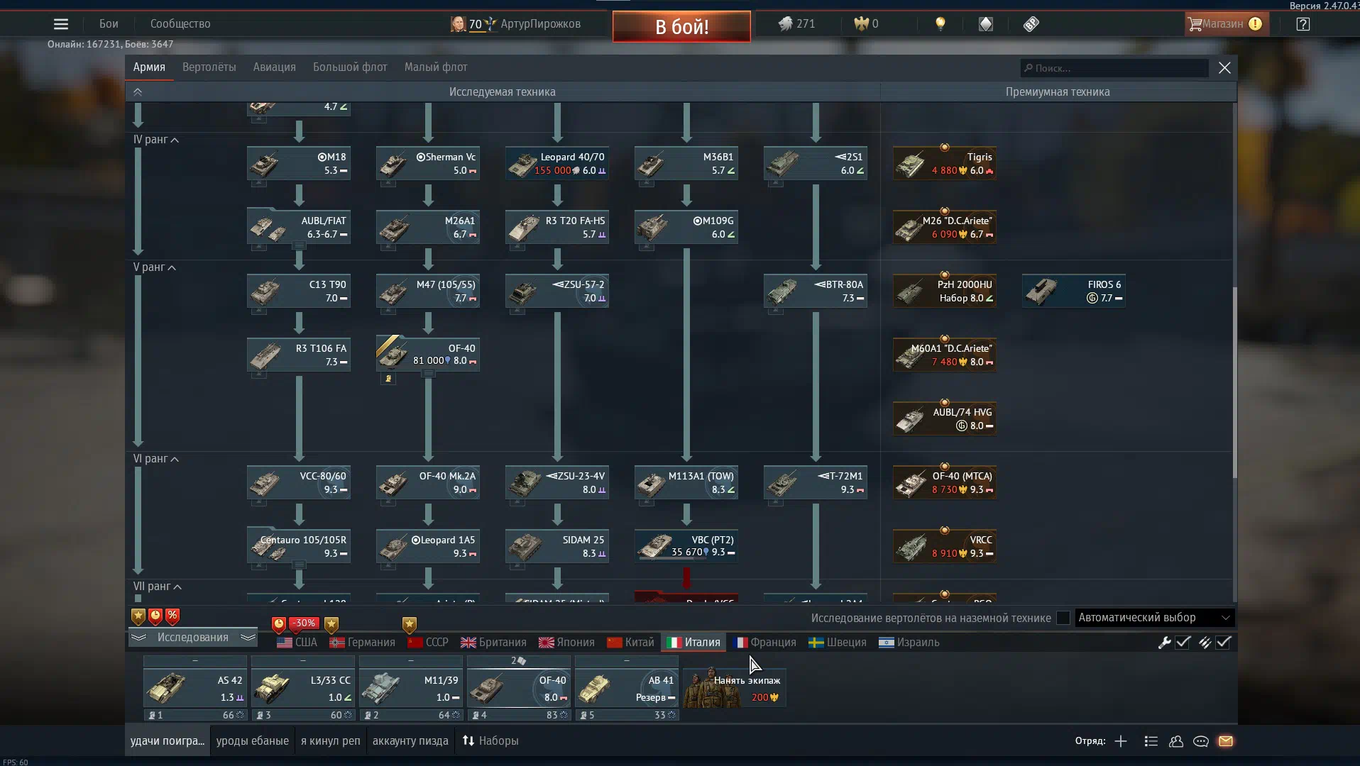
Task: Hire a crew with Нанять экипаж
Action: coord(735,688)
